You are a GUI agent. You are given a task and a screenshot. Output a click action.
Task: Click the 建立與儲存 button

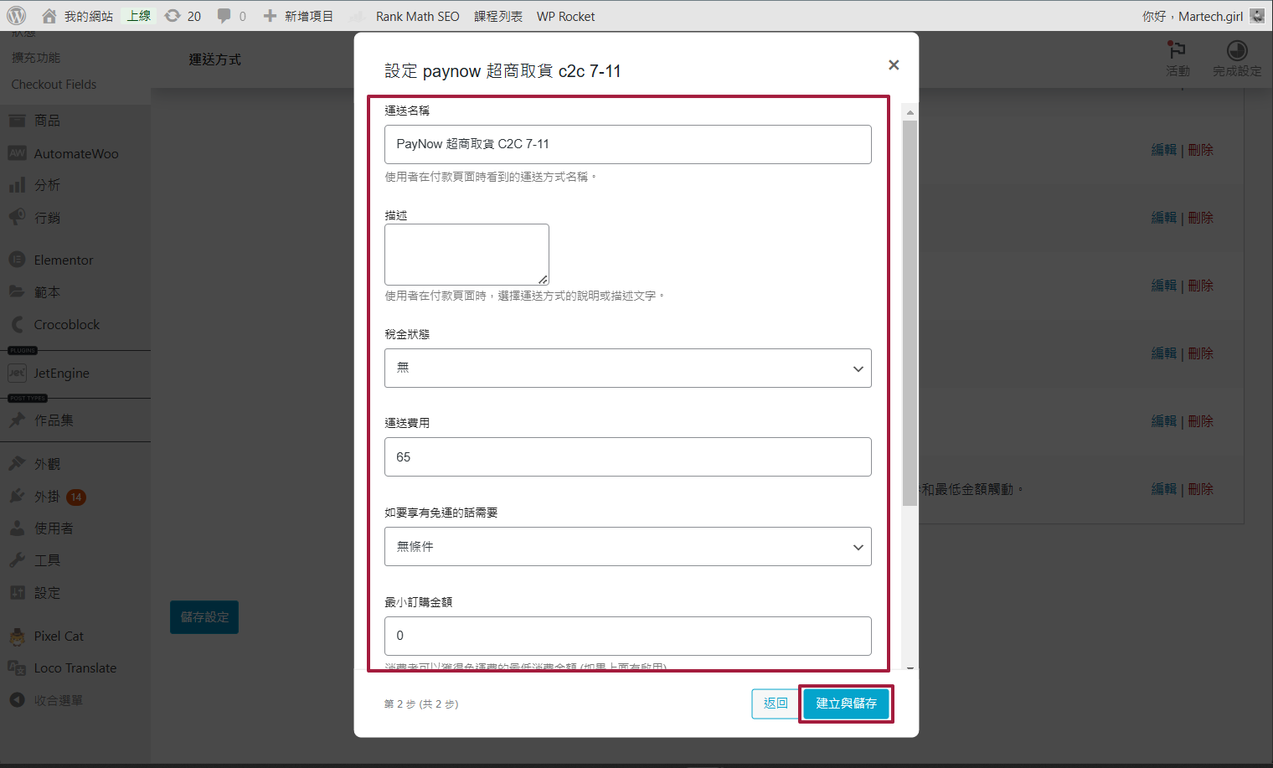coord(846,704)
